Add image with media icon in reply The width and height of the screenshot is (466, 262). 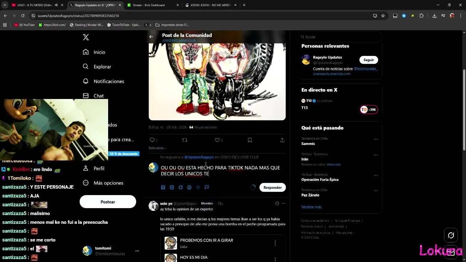tap(163, 187)
